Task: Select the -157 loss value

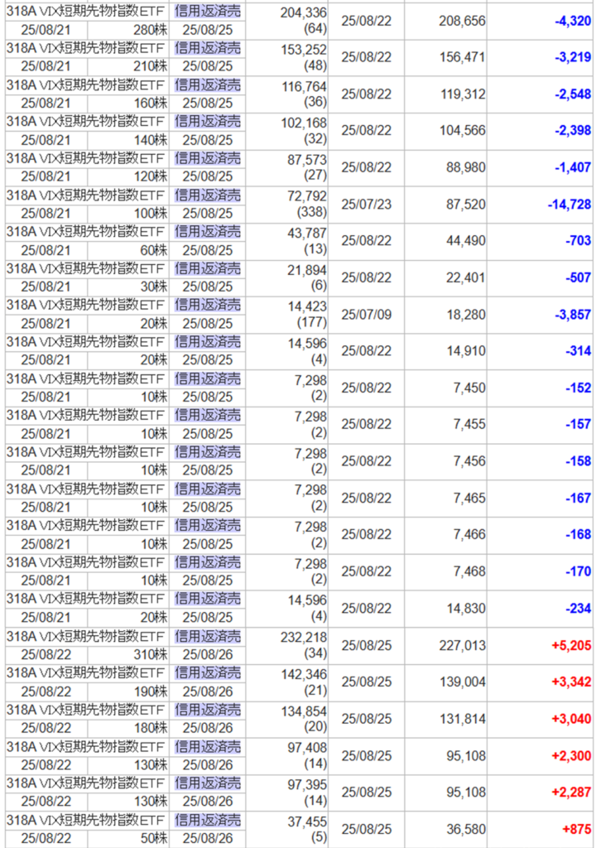Action: [x=578, y=424]
